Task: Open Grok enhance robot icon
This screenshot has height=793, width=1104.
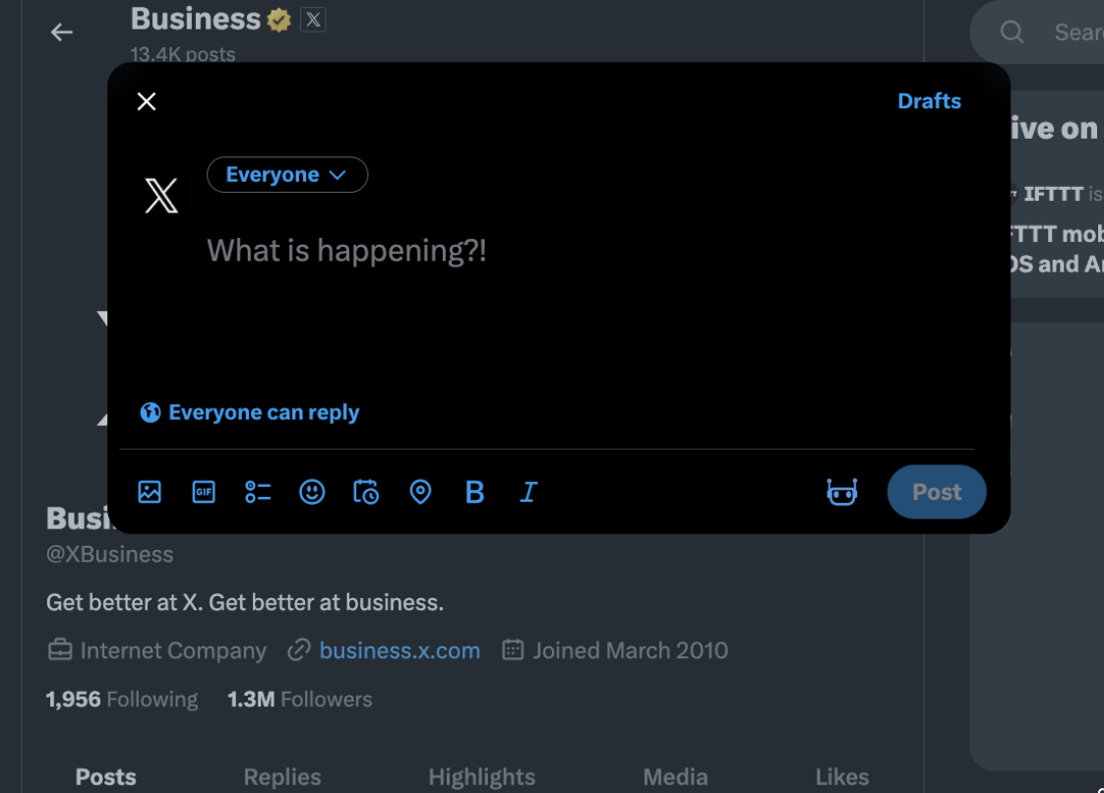Action: (x=842, y=492)
